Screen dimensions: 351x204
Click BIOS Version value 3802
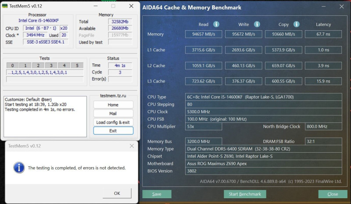(x=264, y=171)
